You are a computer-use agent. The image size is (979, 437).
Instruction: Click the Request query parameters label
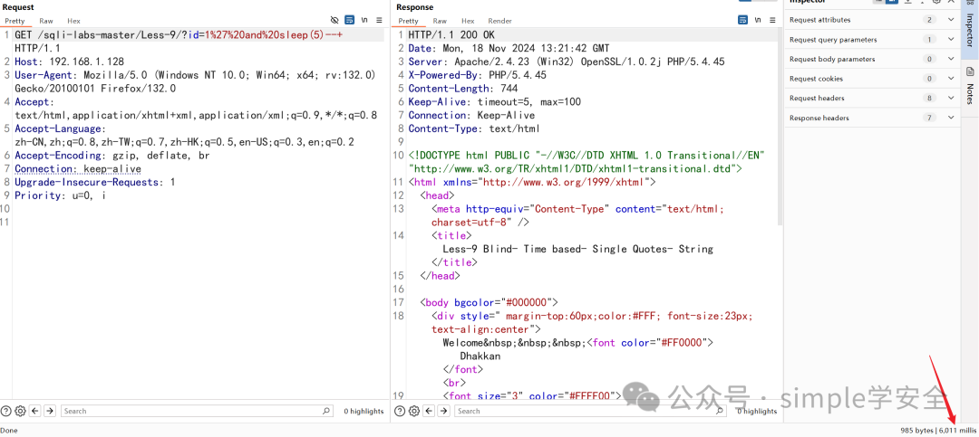833,39
